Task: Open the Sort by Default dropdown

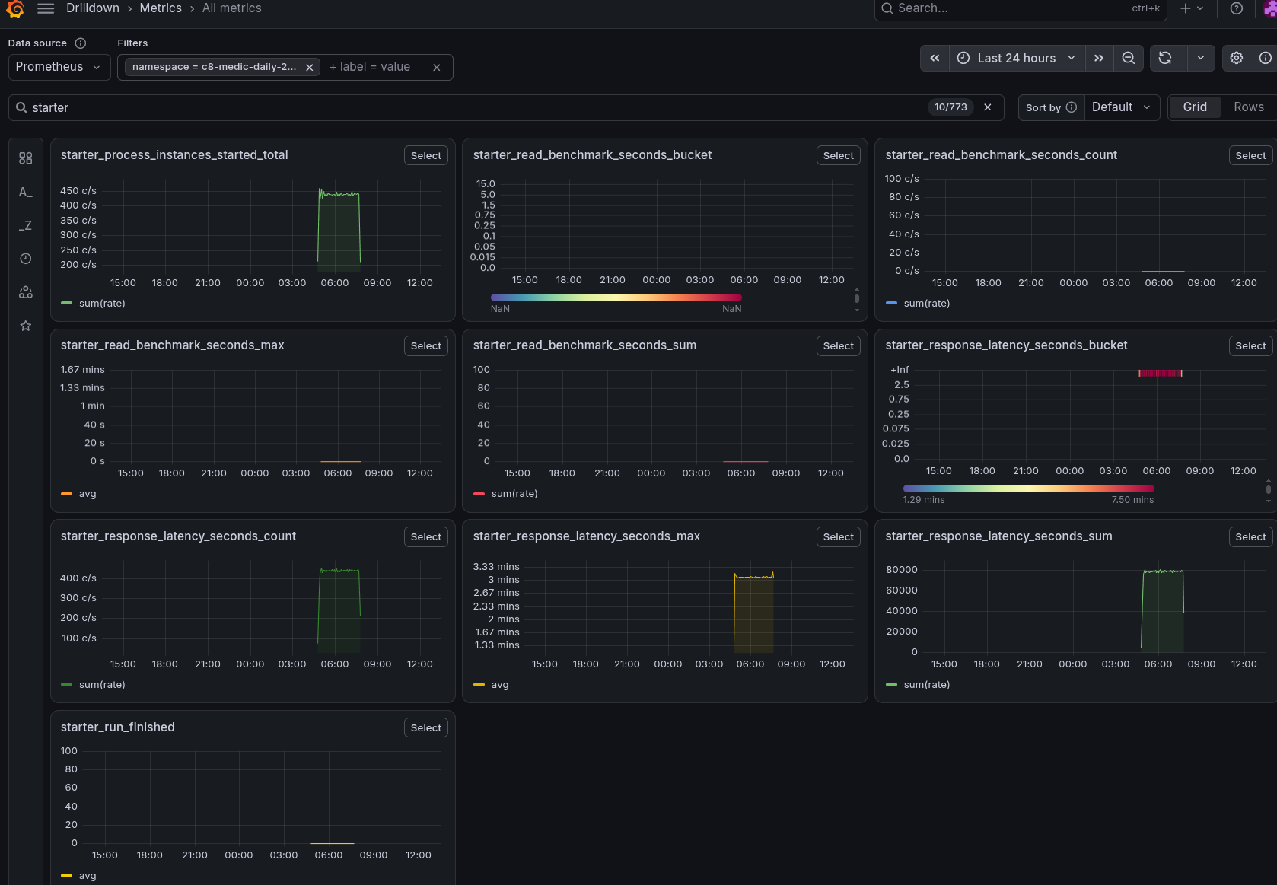Action: pos(1121,107)
